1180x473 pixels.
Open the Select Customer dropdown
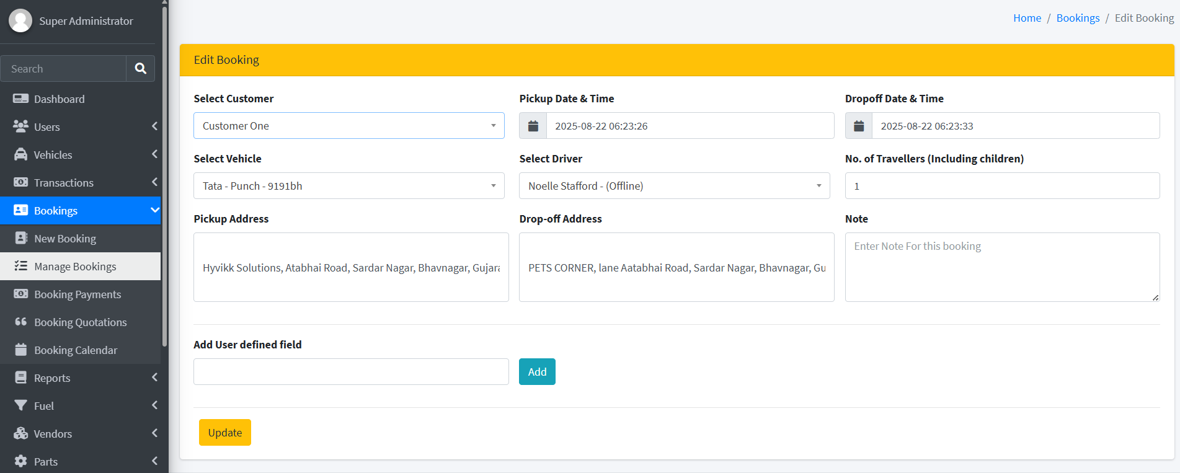click(x=348, y=126)
